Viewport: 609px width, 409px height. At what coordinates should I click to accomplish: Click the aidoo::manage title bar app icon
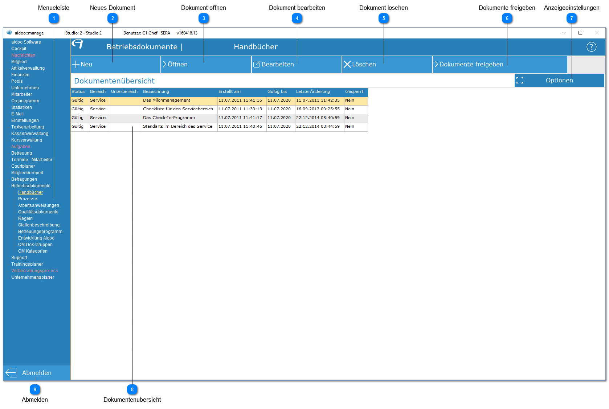pos(9,33)
